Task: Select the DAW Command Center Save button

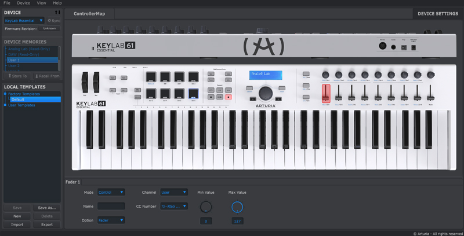Action: (x=211, y=74)
